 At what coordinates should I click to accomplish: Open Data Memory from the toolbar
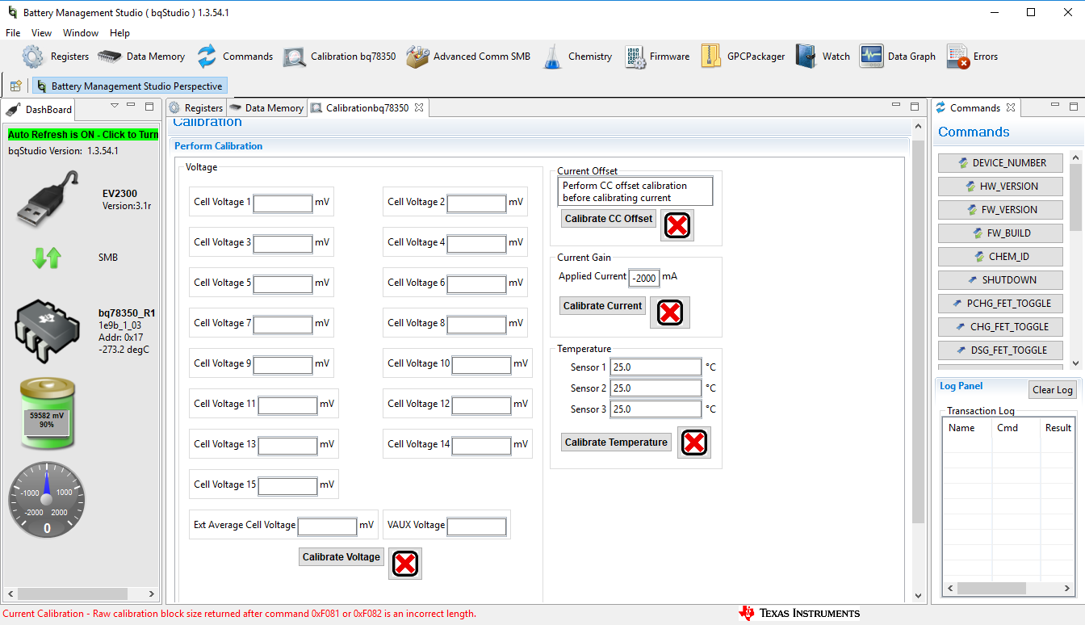141,57
